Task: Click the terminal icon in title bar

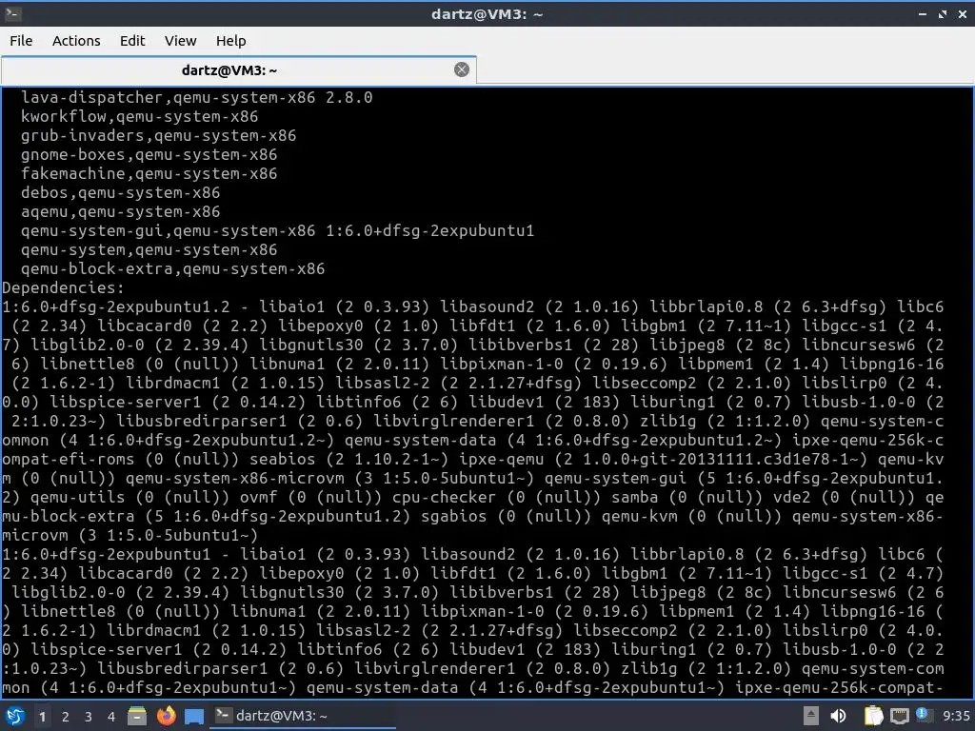Action: click(12, 13)
